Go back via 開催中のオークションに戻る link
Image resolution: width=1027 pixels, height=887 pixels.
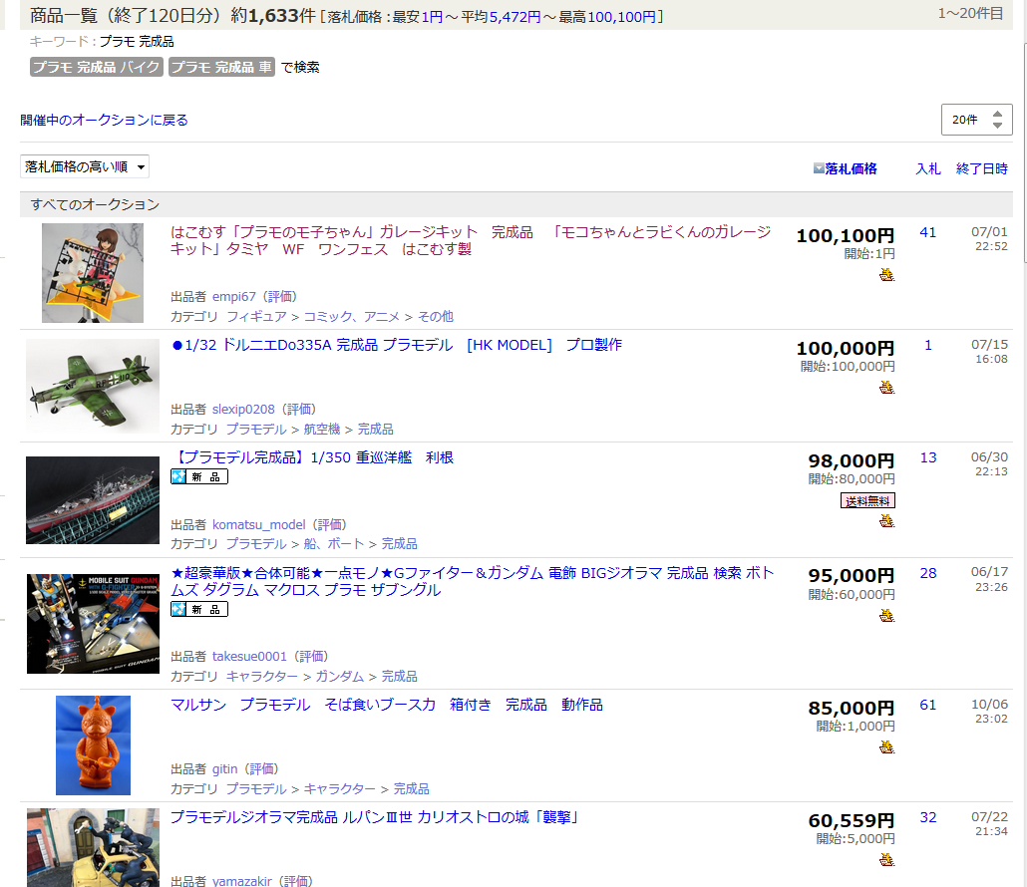click(x=104, y=120)
